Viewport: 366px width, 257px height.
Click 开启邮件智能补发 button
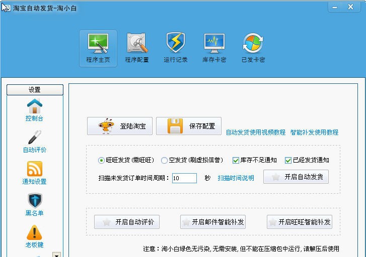[x=213, y=222]
